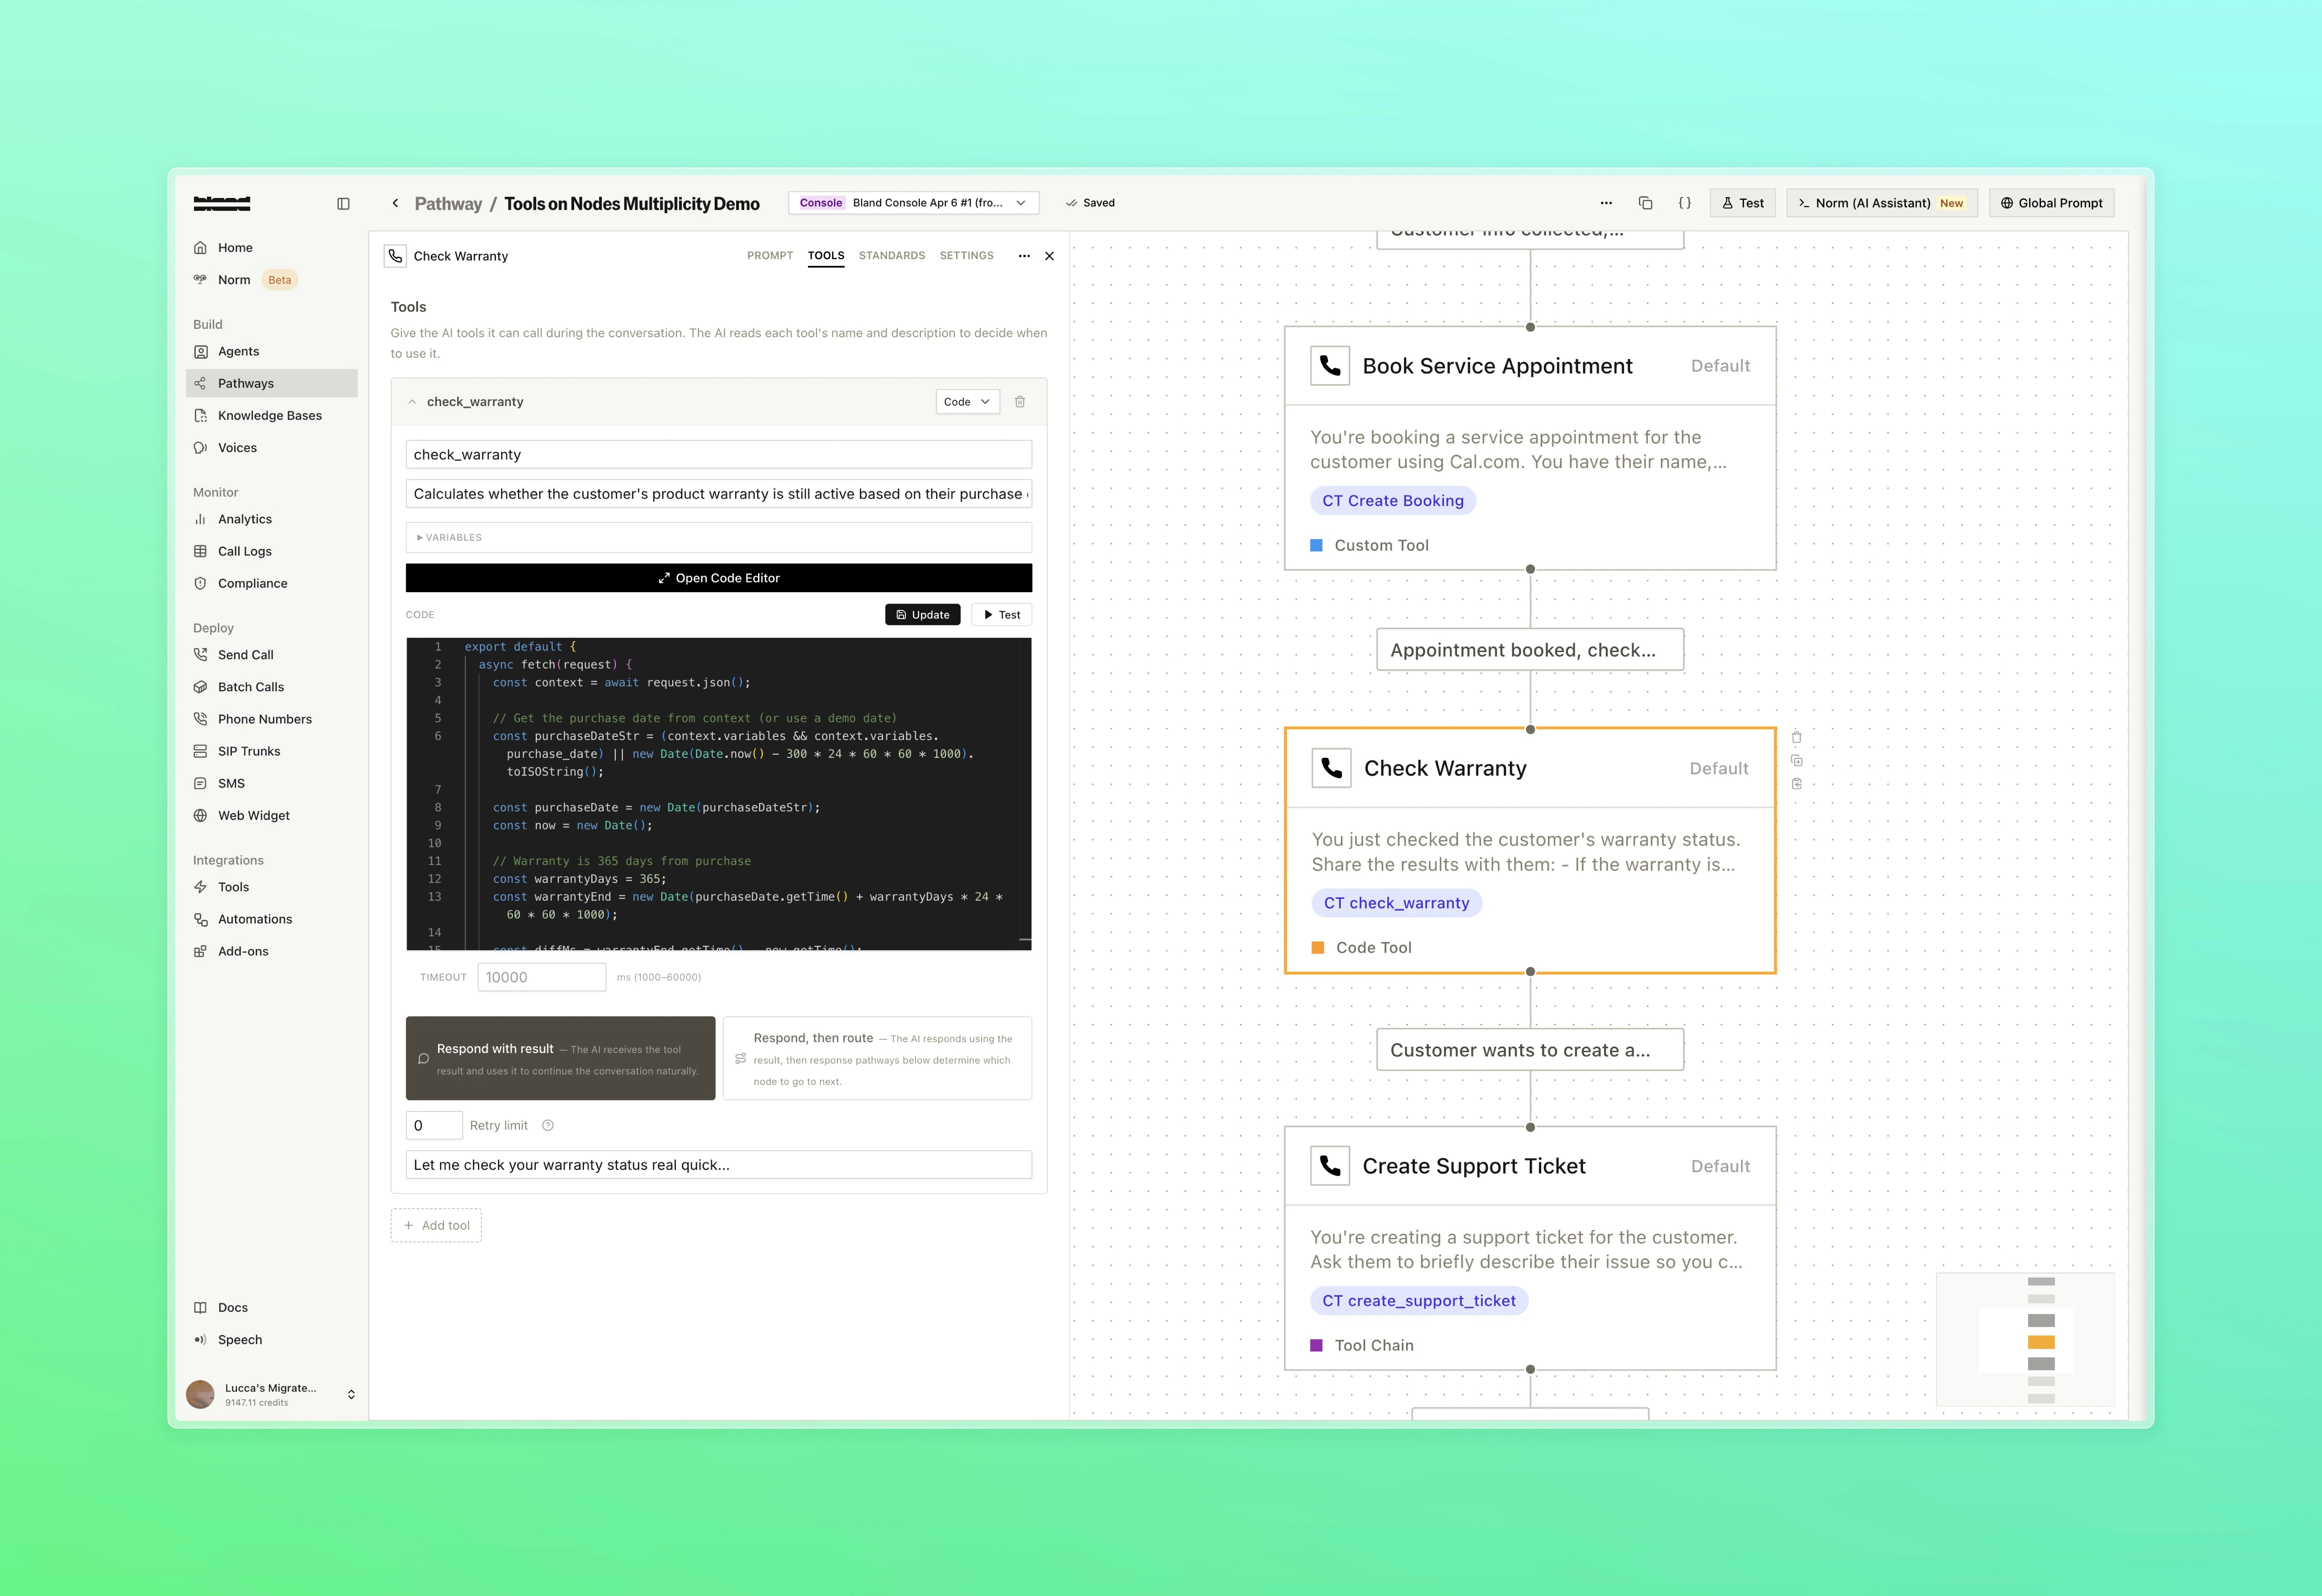2322x1596 pixels.
Task: Select the Respond with result mode
Action: pyautogui.click(x=560, y=1058)
